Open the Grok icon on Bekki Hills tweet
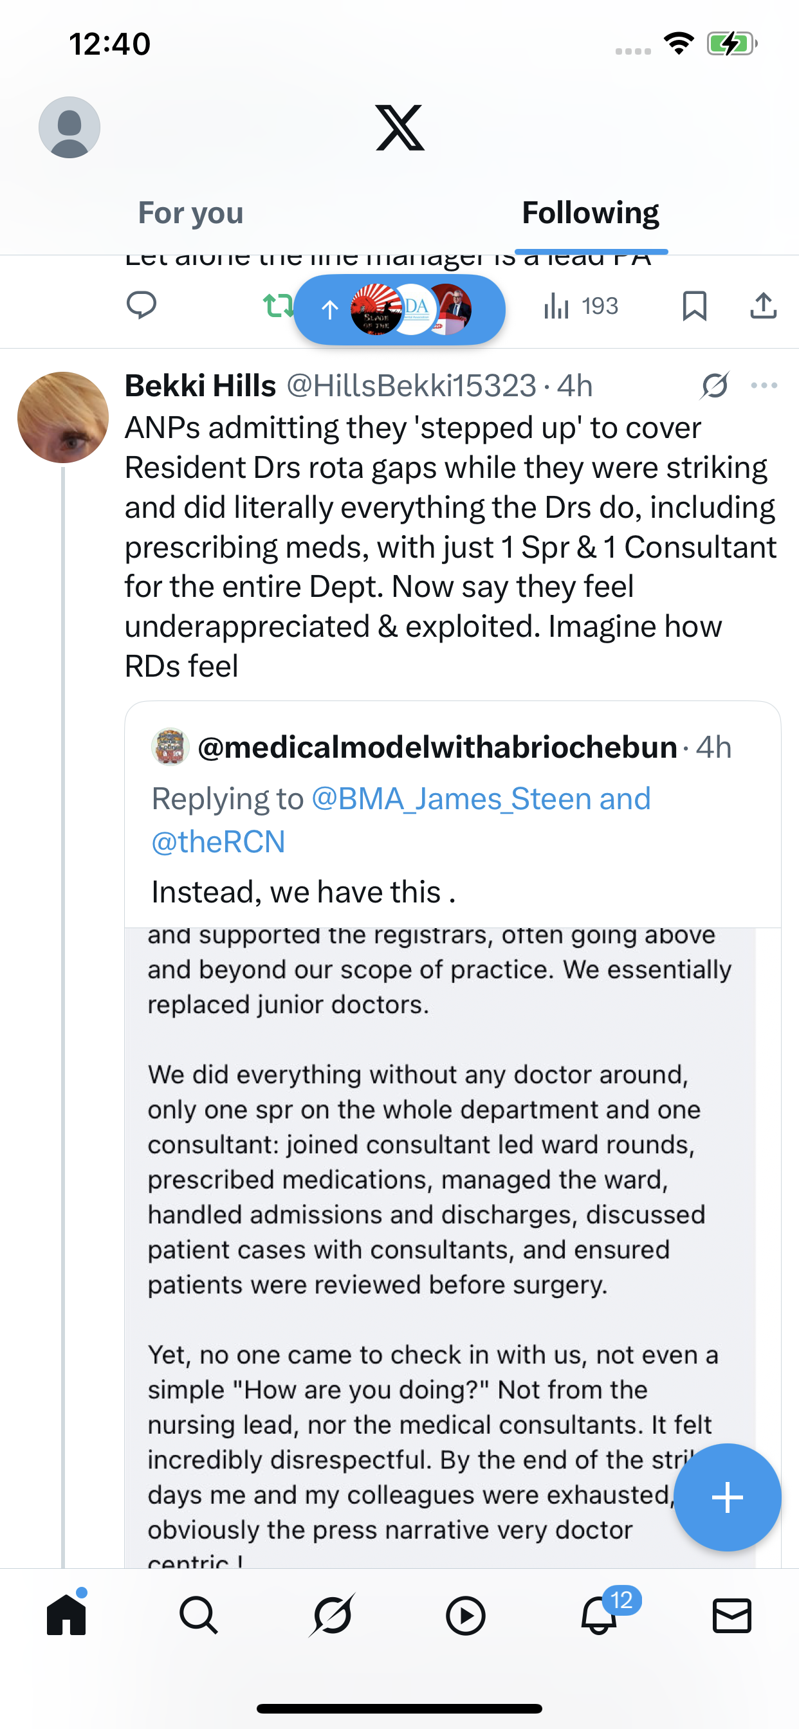Screen dimensions: 799x1729 pos(715,385)
